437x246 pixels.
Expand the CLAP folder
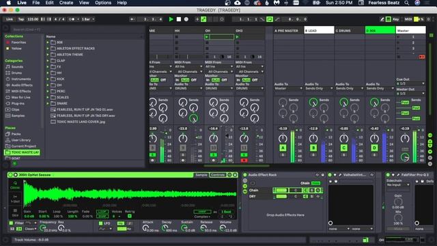[48, 61]
